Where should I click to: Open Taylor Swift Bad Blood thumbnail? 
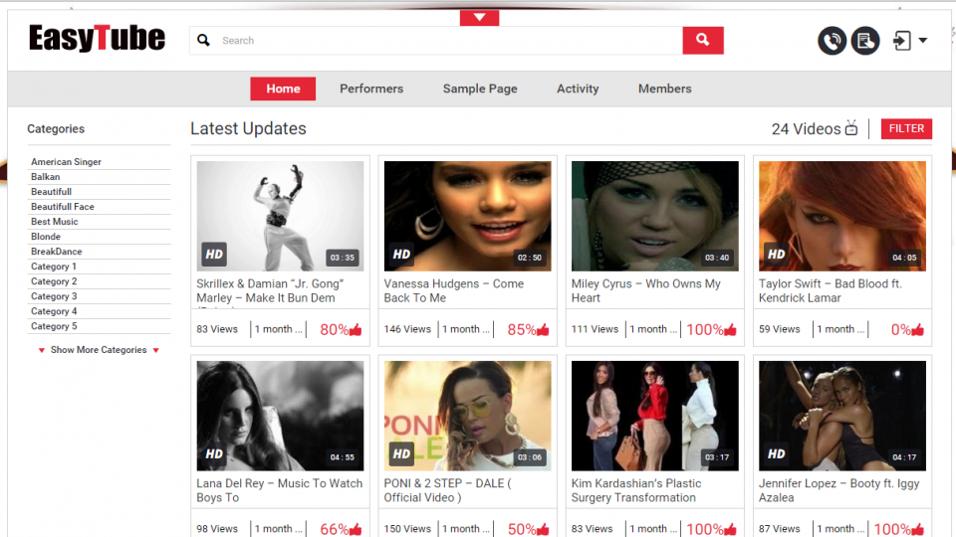pyautogui.click(x=842, y=216)
